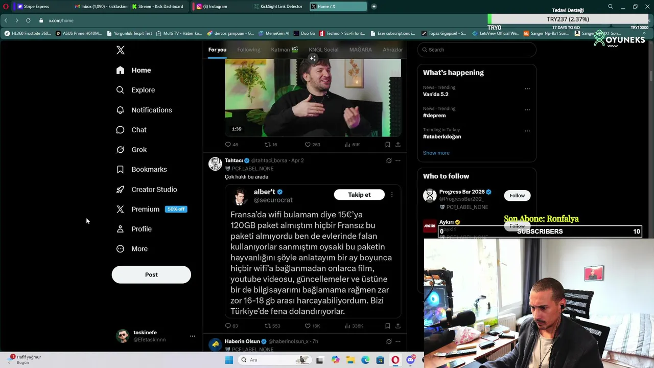Reload the page in the browser
The height and width of the screenshot is (368, 654).
[28, 20]
